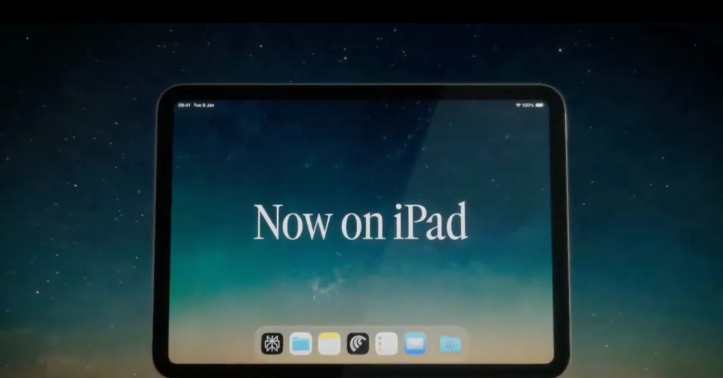Launch the black asterisk-logo app on dock's left

[272, 342]
